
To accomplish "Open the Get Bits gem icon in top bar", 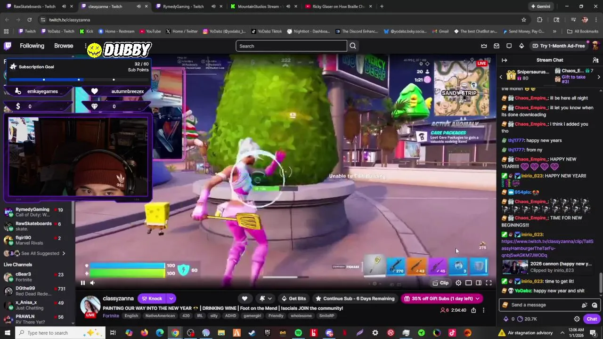I will point(522,46).
